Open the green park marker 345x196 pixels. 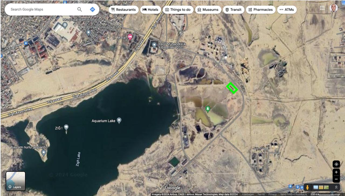208,109
